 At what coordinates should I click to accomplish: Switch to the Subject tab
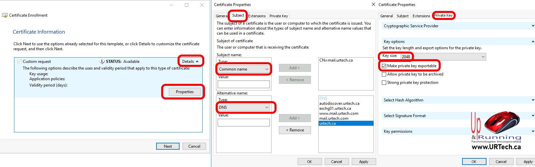coord(238,15)
